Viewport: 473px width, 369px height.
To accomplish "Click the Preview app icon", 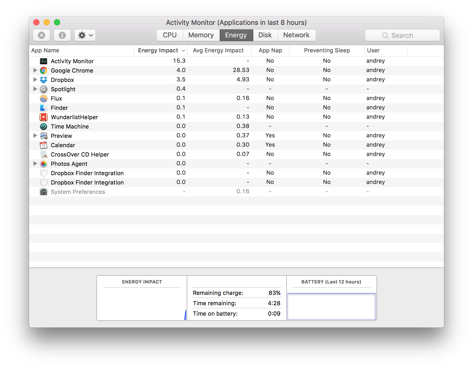I will (44, 136).
